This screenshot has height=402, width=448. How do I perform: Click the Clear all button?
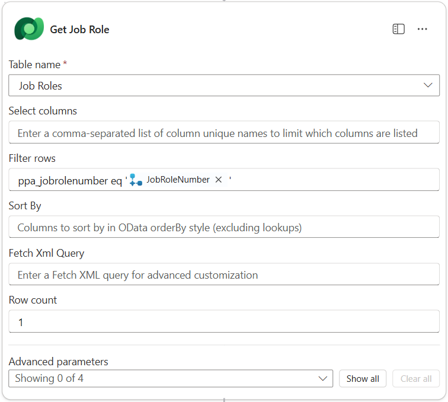(416, 379)
